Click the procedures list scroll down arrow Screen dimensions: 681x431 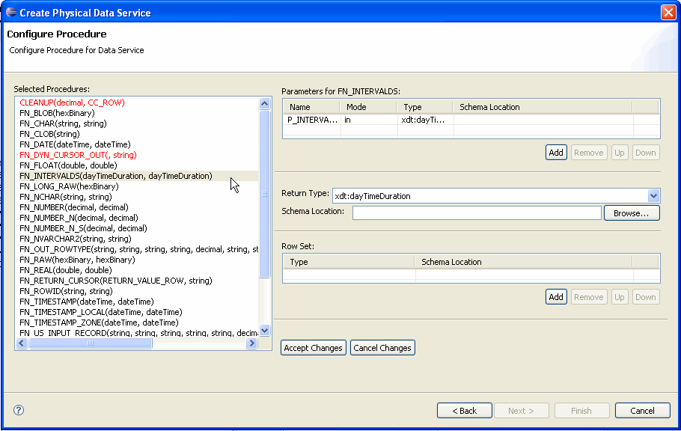(x=264, y=331)
